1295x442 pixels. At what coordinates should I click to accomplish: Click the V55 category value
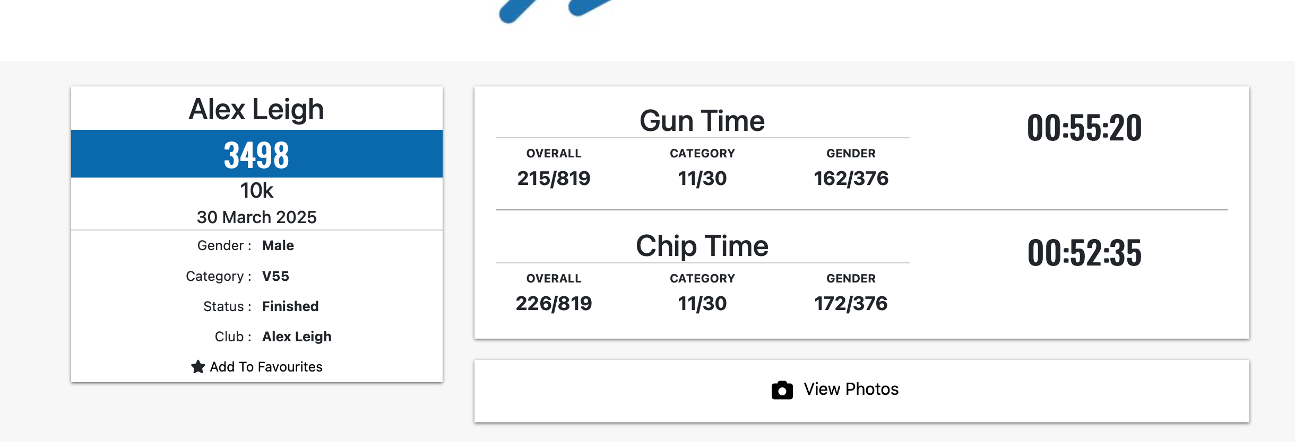[275, 276]
